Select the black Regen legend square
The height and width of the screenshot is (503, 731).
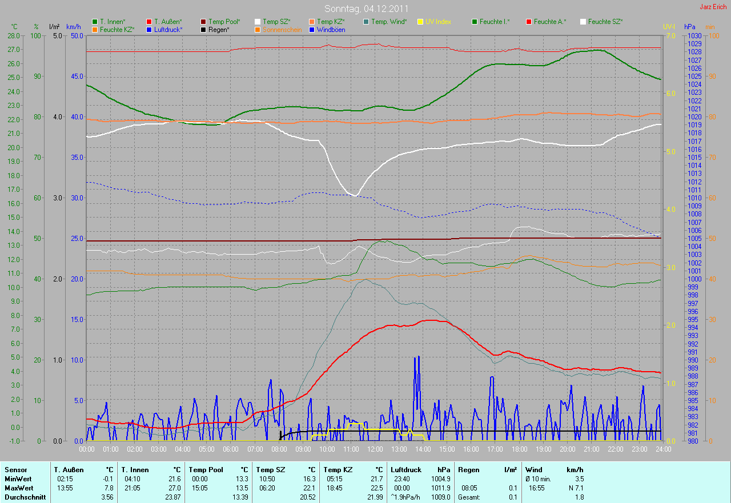[x=203, y=30]
